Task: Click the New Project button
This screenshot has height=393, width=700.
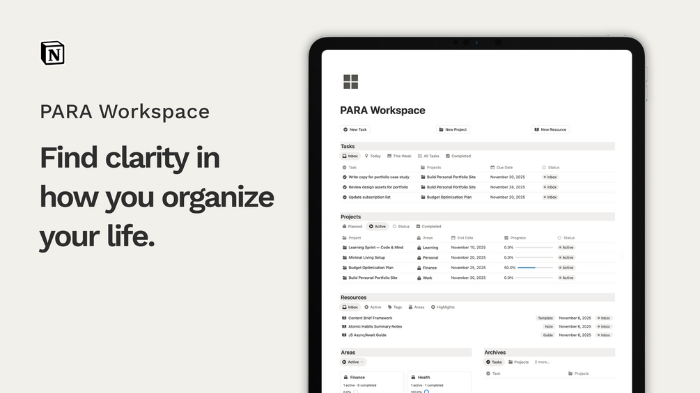Action: click(x=453, y=129)
